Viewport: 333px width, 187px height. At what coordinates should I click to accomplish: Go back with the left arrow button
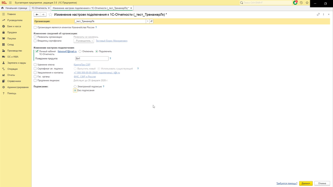pos(37,15)
